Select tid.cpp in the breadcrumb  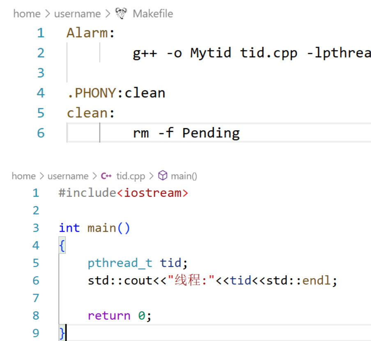click(131, 176)
